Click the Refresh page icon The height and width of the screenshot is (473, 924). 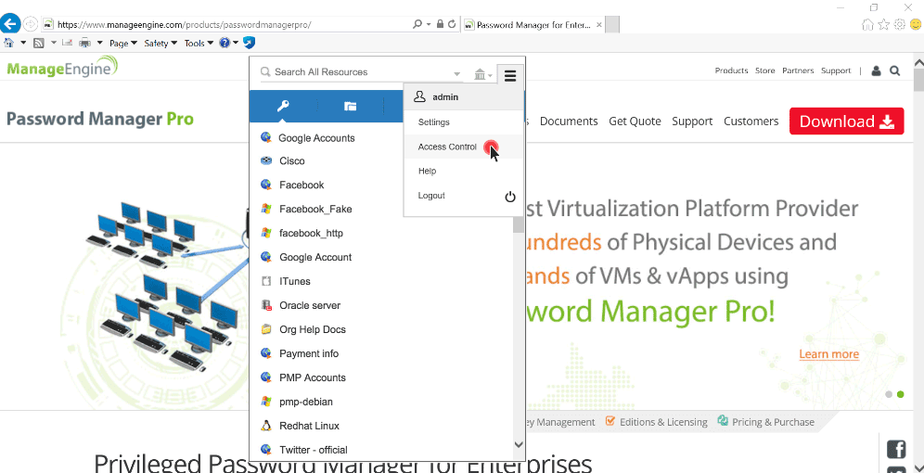click(452, 24)
